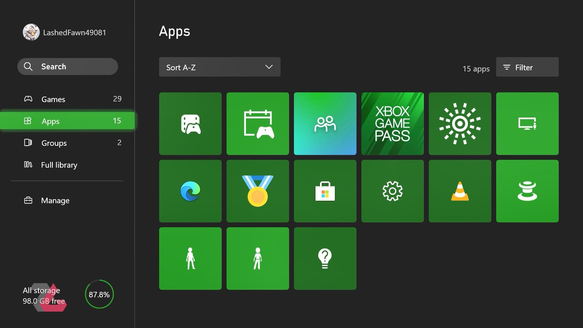
Task: Open the Xbox Accessories thumbstick tile
Action: coord(527,191)
